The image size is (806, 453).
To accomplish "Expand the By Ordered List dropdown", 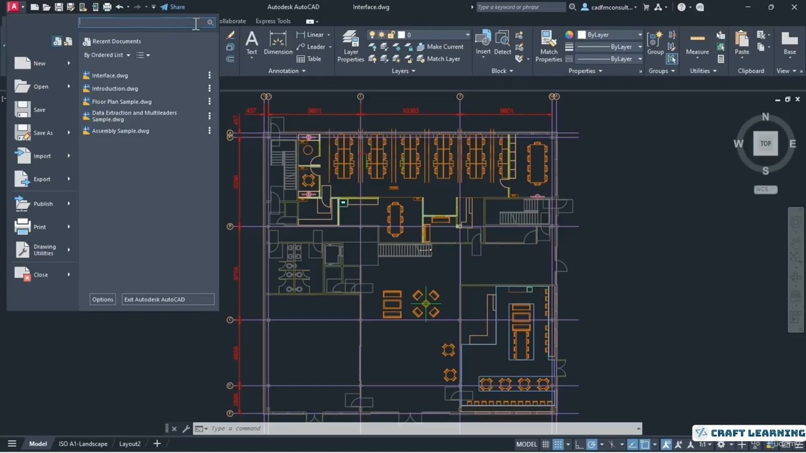I will tap(107, 55).
